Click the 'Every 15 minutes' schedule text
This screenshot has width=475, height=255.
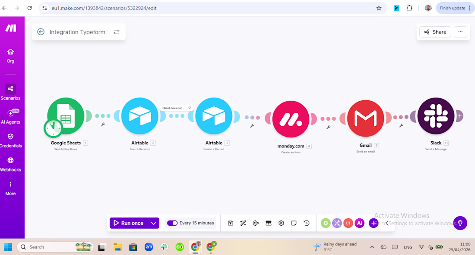(x=196, y=223)
